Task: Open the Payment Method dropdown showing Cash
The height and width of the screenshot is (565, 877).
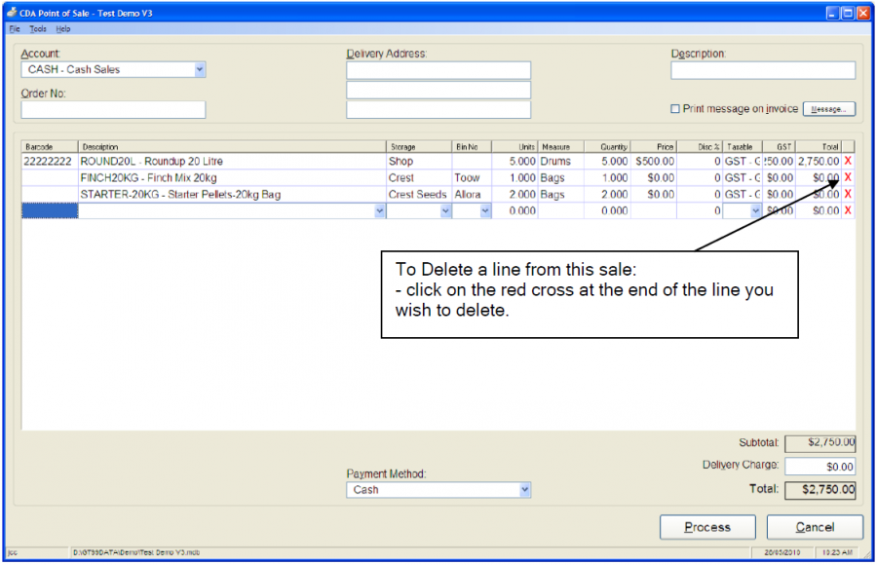Action: pos(524,490)
